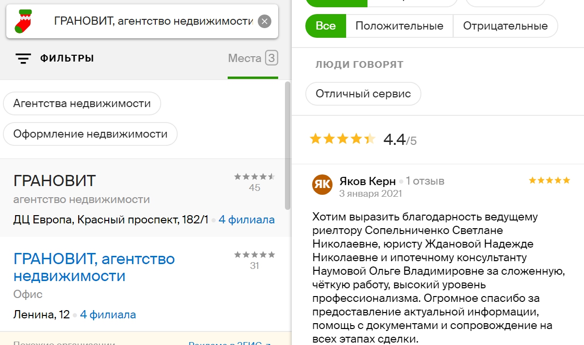Clear the search field with the X button
Viewport: 584px width, 345px height.
[264, 21]
